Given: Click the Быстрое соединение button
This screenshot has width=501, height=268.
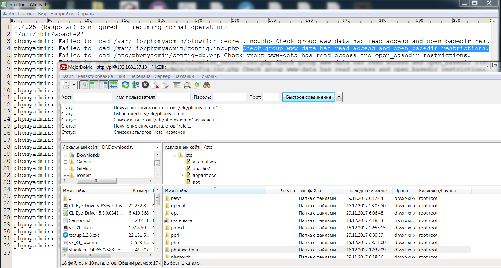Looking at the screenshot, I should click(309, 97).
